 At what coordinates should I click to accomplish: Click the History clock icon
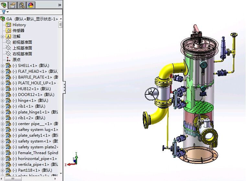point(8,25)
